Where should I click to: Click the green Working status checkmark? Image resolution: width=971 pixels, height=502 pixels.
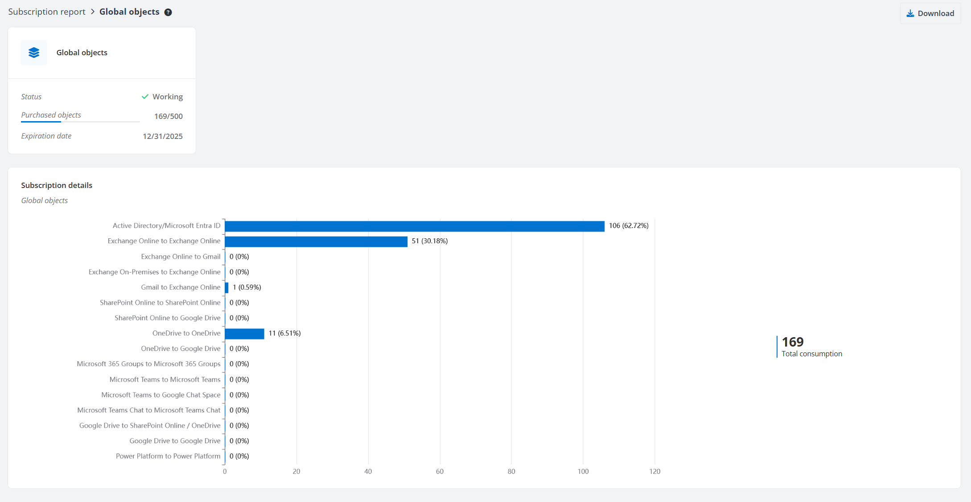(x=145, y=97)
